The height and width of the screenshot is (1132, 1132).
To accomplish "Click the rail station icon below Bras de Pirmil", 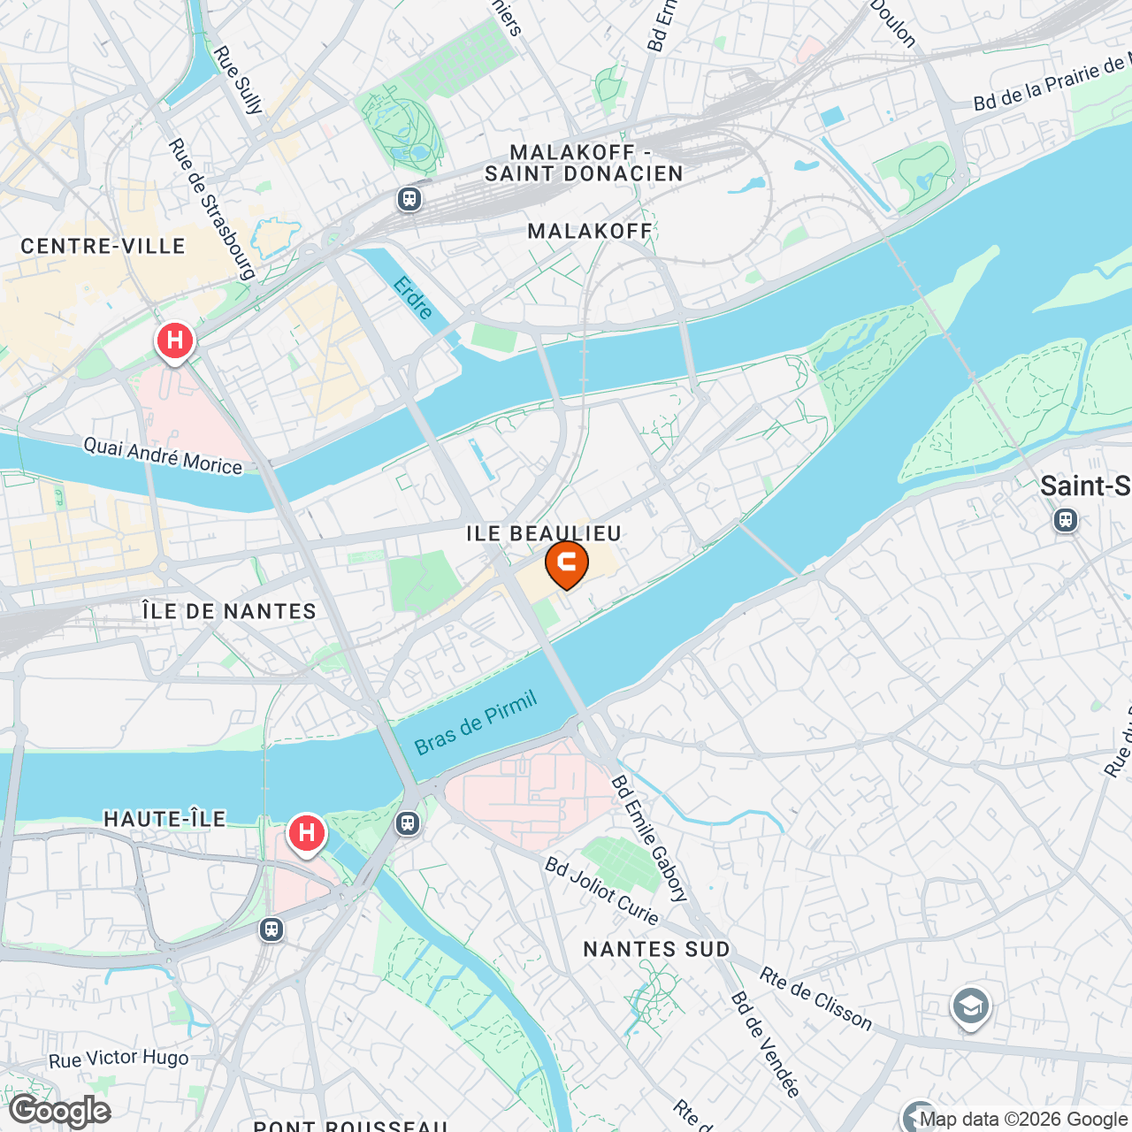I will pos(408,823).
